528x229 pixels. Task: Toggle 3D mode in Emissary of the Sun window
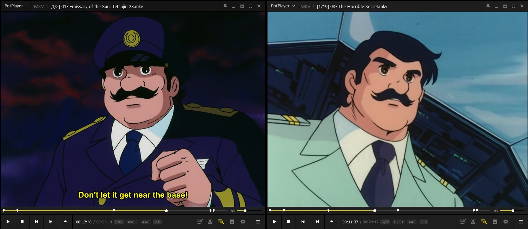tap(210, 222)
